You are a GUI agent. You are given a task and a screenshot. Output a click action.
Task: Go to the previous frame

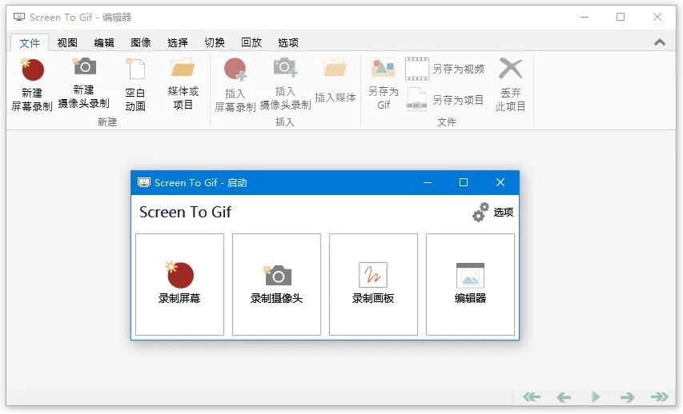pyautogui.click(x=564, y=396)
